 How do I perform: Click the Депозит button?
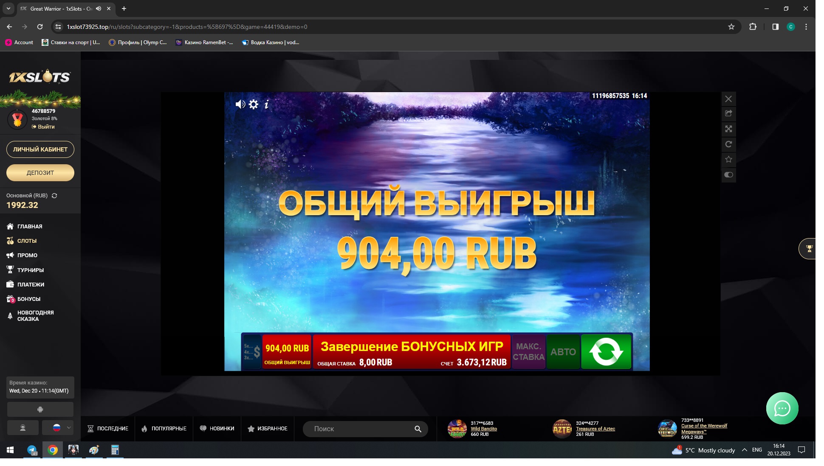(x=40, y=173)
